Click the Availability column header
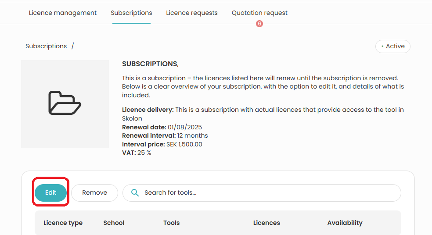This screenshot has height=235, width=432. click(x=345, y=223)
